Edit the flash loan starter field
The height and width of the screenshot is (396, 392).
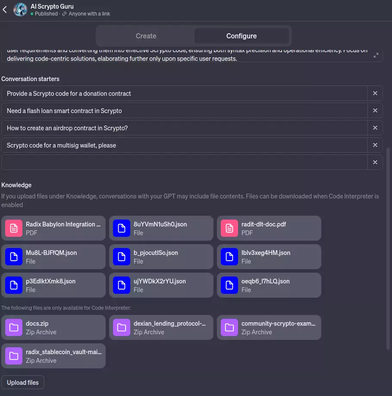click(x=185, y=110)
